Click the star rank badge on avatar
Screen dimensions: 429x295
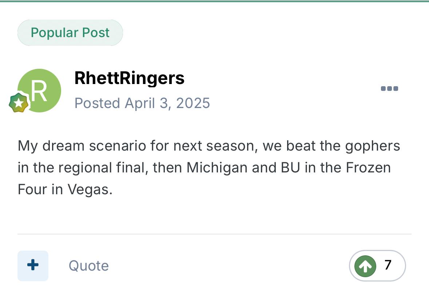(19, 103)
